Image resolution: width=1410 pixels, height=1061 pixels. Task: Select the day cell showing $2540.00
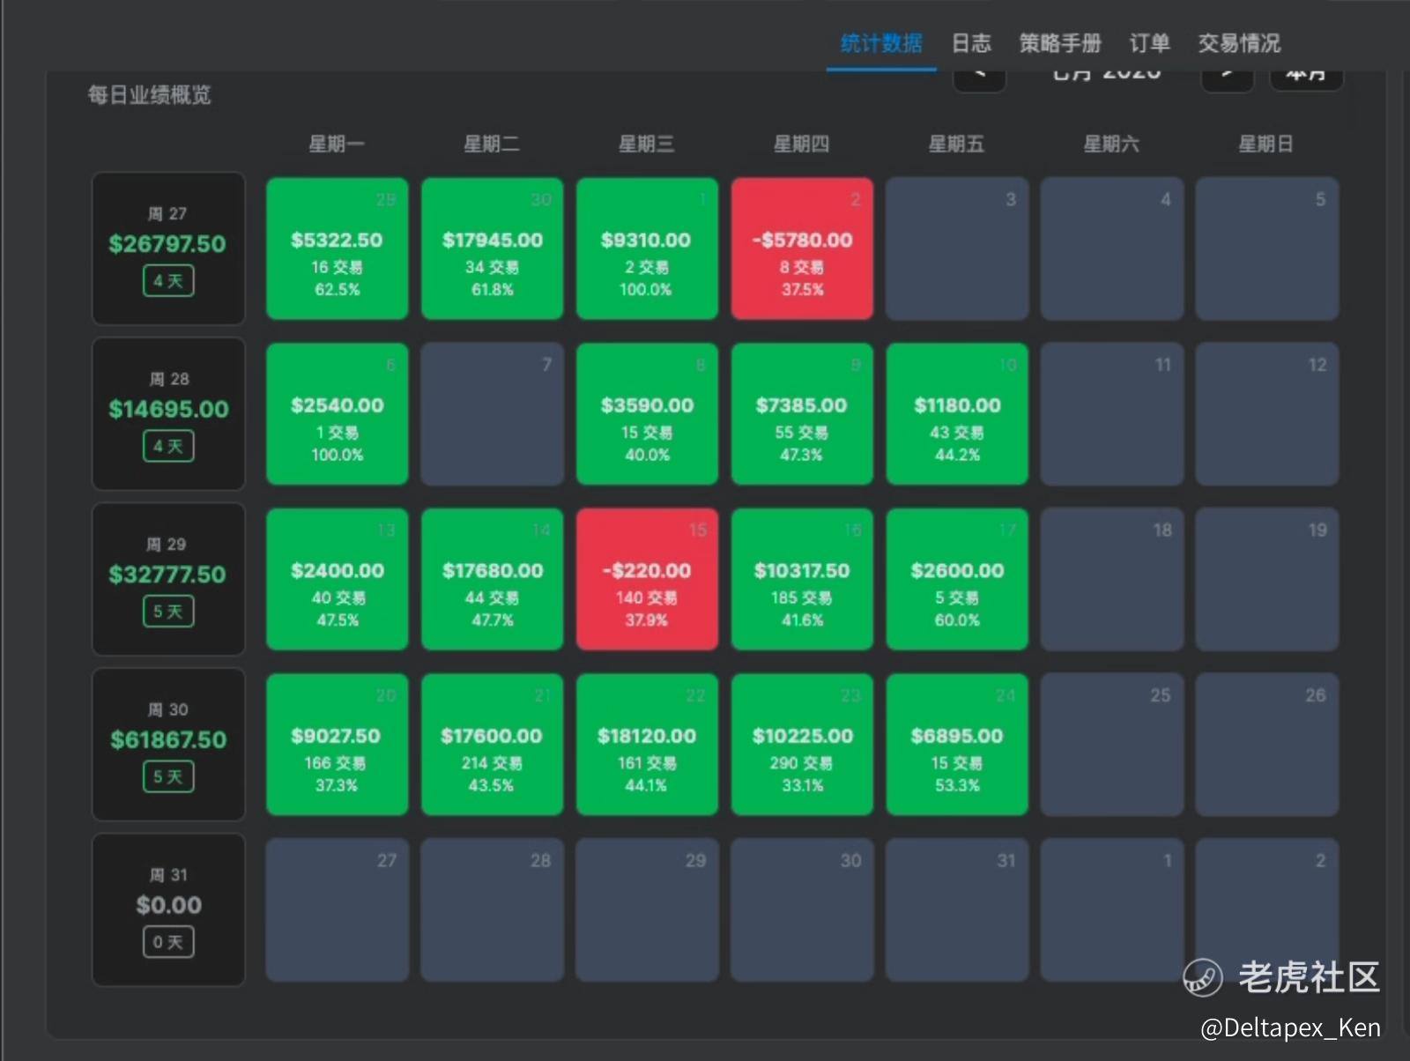coord(338,414)
